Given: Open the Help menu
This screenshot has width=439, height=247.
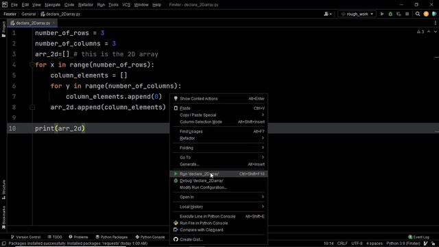Looking at the screenshot, I should pyautogui.click(x=157, y=5).
